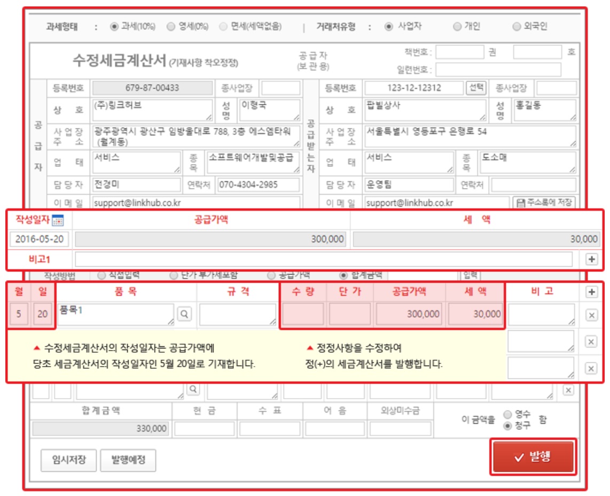
Task: Click supplier 담당자 field 전경미
Action: [x=137, y=184]
